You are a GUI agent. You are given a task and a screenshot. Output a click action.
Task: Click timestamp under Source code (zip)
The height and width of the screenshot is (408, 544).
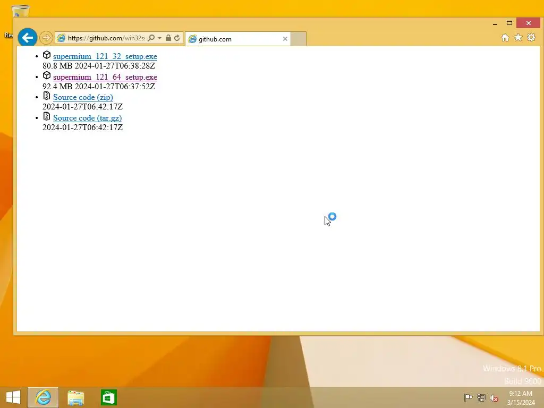[x=82, y=106]
